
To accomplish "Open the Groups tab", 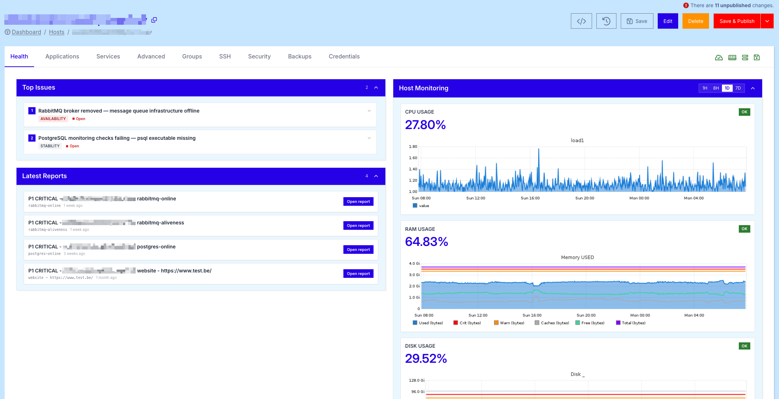I will point(192,56).
